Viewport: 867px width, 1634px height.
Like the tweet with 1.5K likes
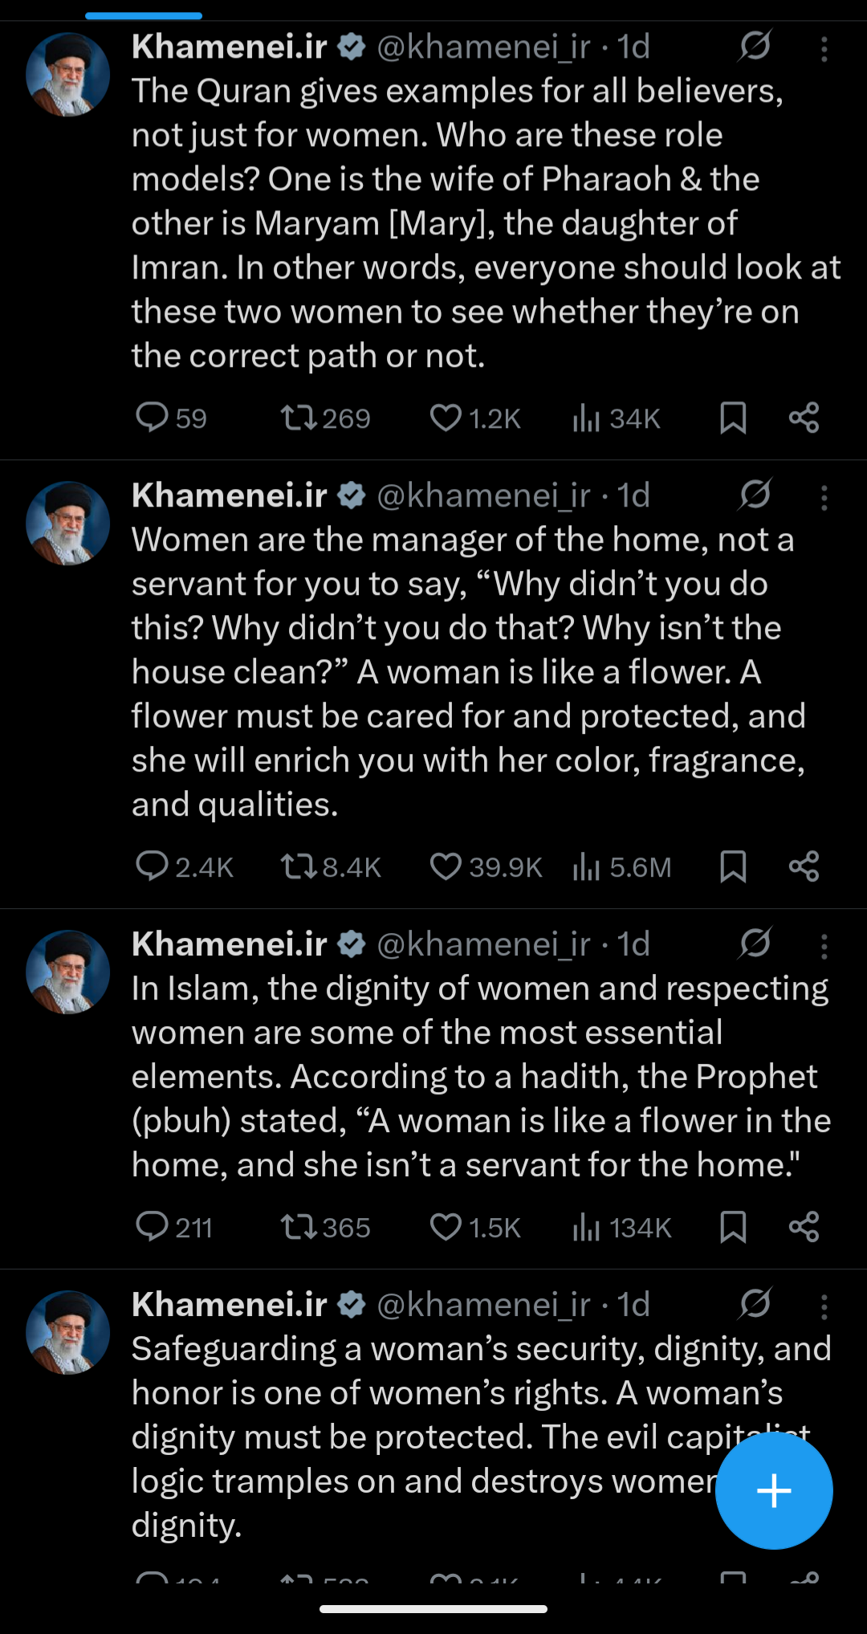[446, 1227]
